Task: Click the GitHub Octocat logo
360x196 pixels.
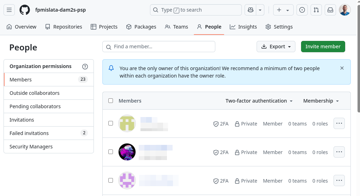Action: pyautogui.click(x=25, y=10)
